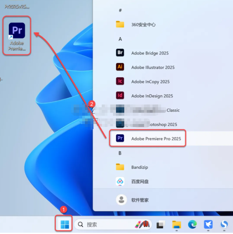233x234 pixels.
Task: Click the Pr icon in app list
Action: click(x=120, y=138)
